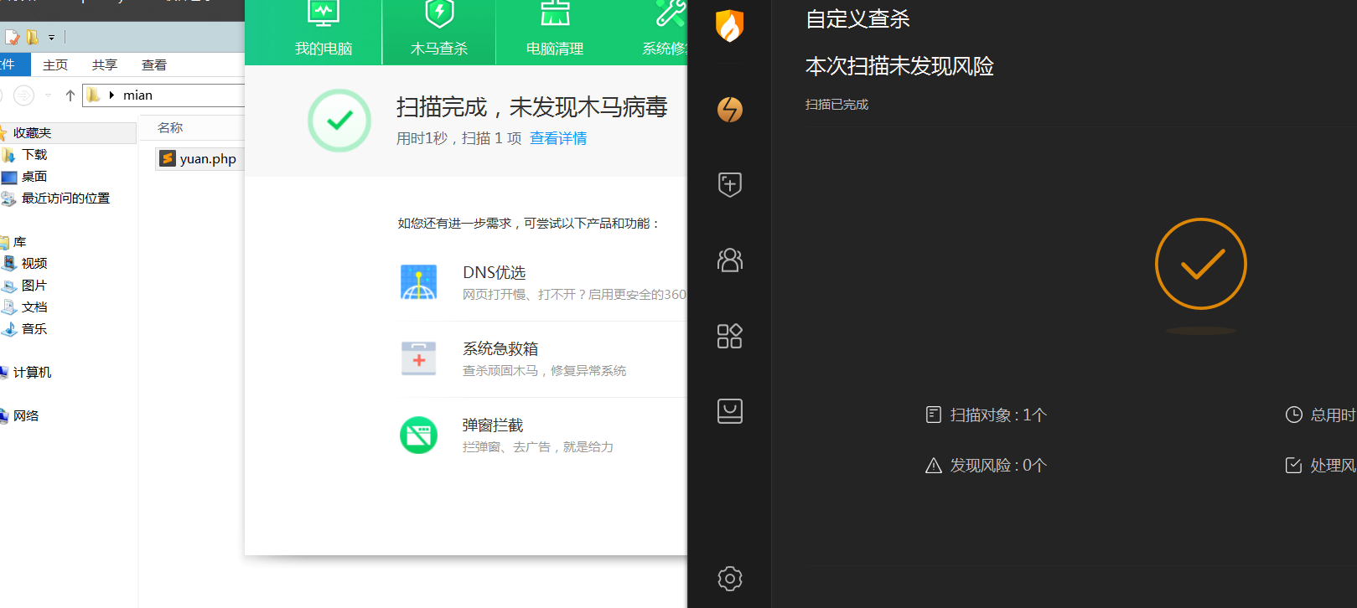Select 音乐 library
This screenshot has width=1357, height=608.
[34, 329]
